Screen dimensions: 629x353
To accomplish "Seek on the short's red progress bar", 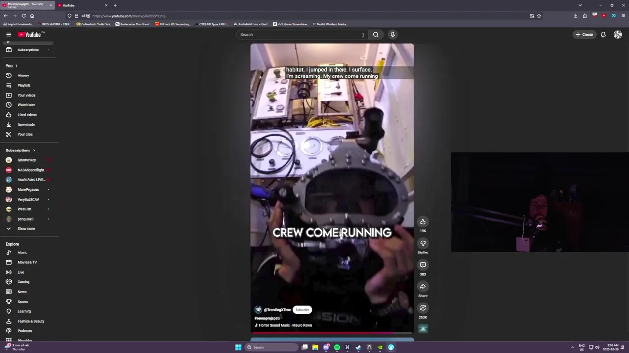I will click(332, 333).
